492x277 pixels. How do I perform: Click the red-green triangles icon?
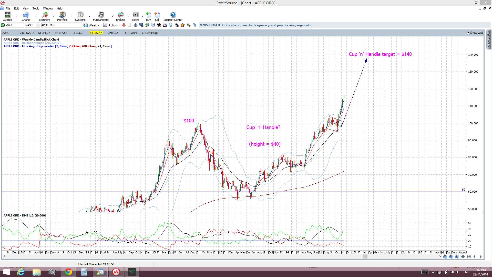coord(189,25)
